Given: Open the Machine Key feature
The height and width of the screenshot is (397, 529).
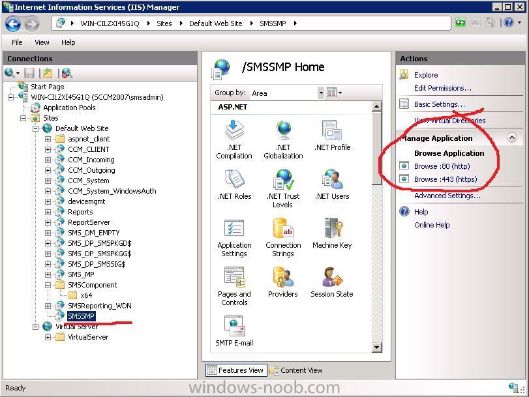Looking at the screenshot, I should tap(332, 233).
